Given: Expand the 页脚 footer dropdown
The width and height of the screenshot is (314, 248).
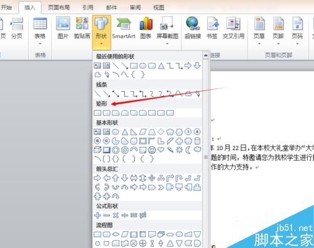Looking at the screenshot, I should point(278,31).
